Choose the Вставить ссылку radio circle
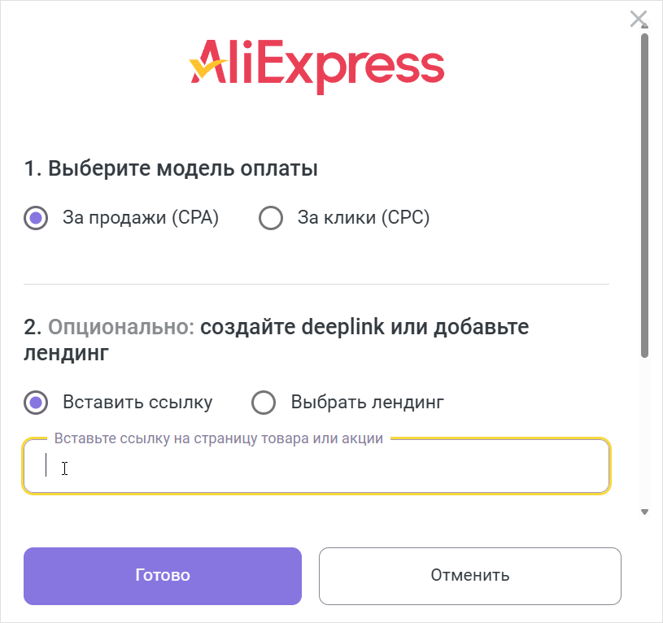663x623 pixels. (36, 403)
